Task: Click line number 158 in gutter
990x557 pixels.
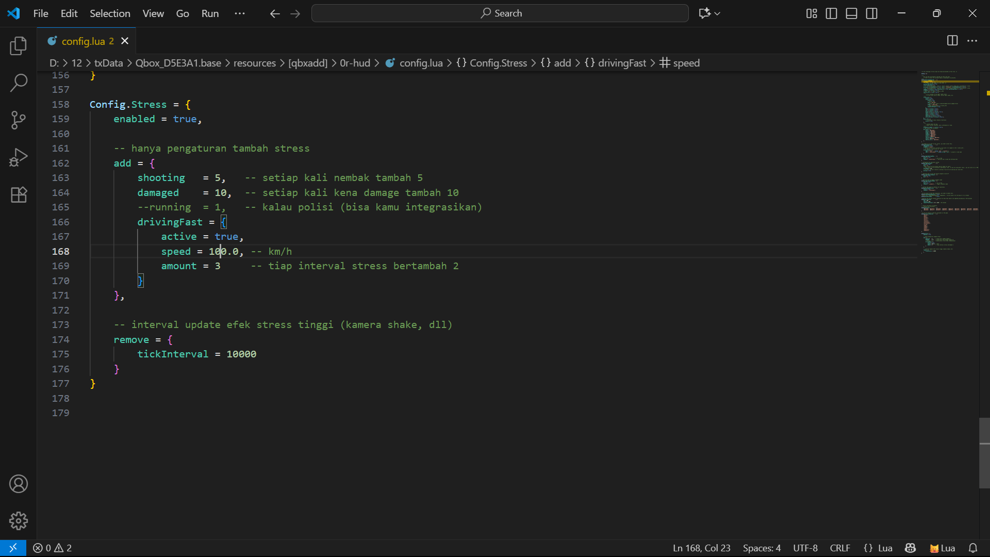Action: click(60, 104)
